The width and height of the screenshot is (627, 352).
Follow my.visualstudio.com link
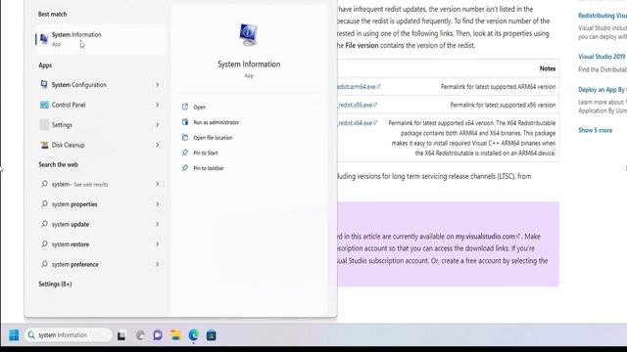pos(488,237)
